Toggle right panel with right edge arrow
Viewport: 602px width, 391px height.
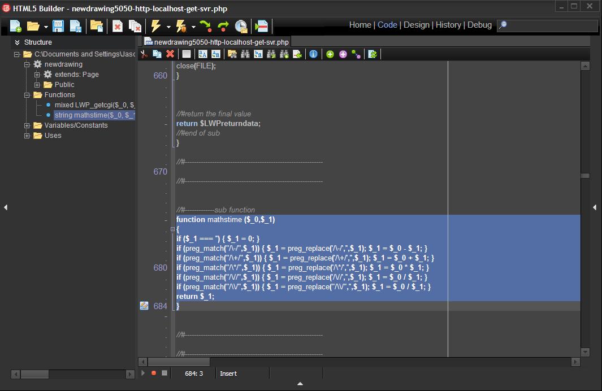point(595,207)
